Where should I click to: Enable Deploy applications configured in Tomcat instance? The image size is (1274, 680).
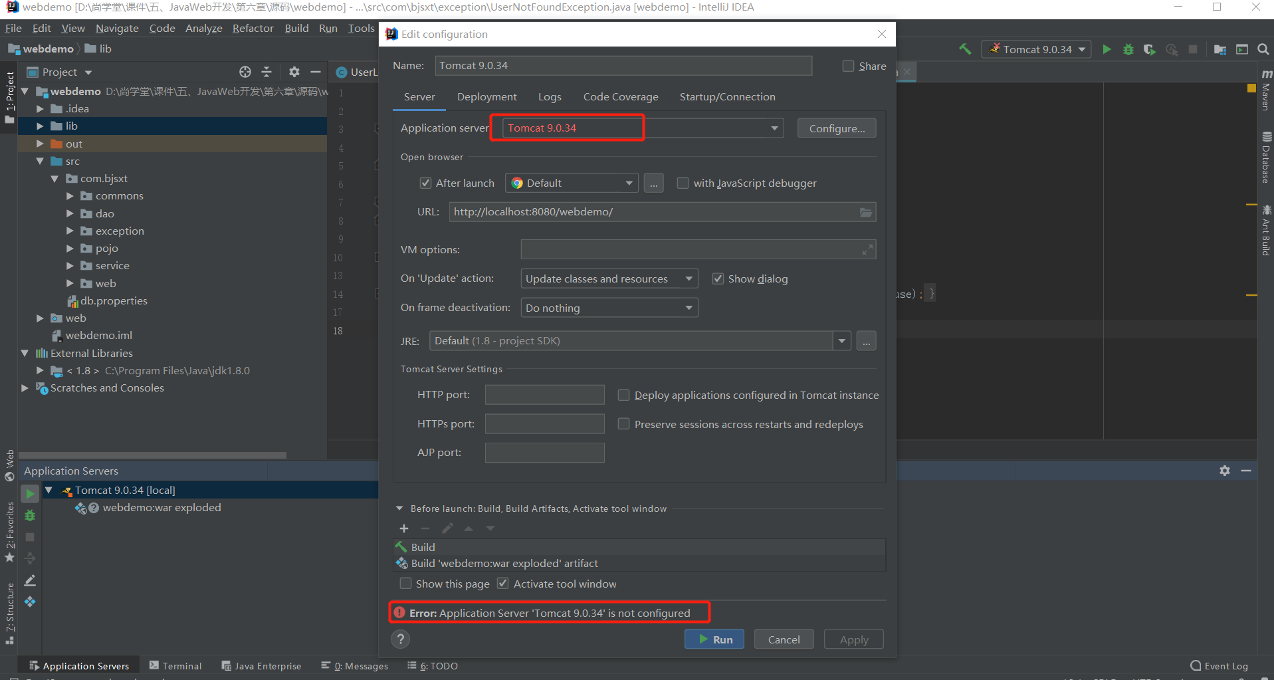click(623, 395)
